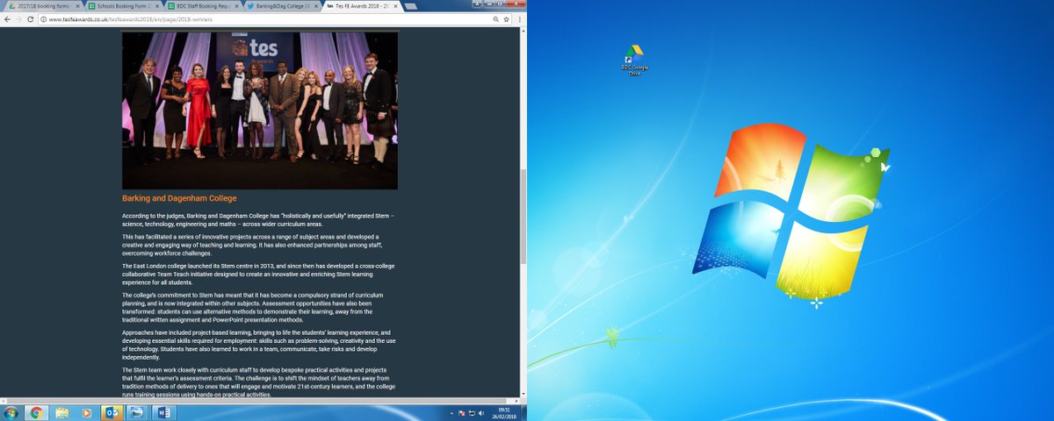The width and height of the screenshot is (1054, 421).
Task: Click paragraph starting 'The Stem team work closely'
Action: [258, 382]
